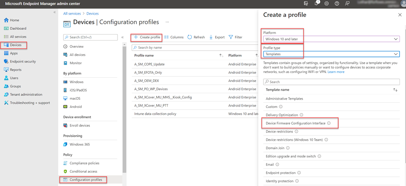Open the directory and subscription icon

(x=306, y=4)
